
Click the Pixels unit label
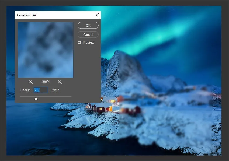(x=55, y=90)
